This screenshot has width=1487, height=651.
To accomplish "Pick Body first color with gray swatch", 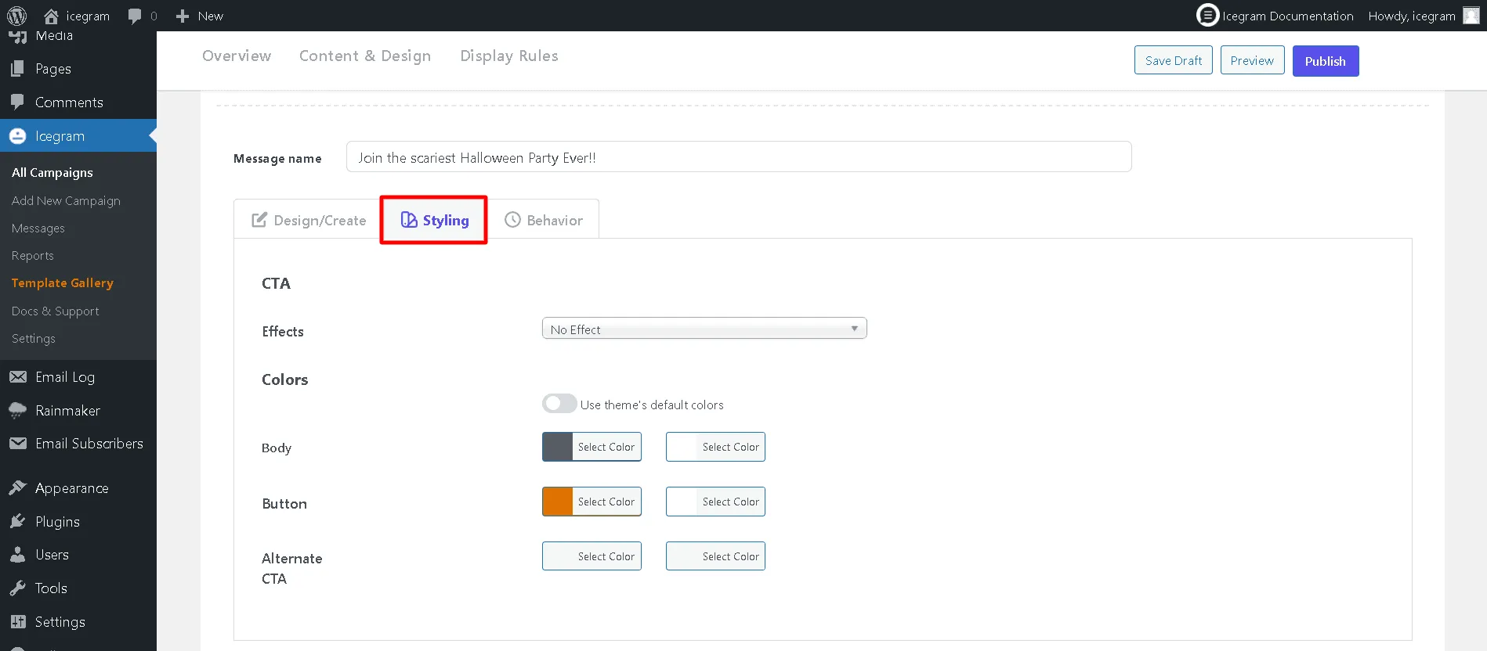I will (592, 447).
